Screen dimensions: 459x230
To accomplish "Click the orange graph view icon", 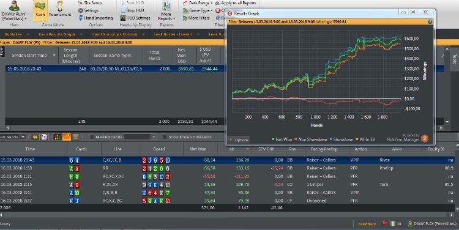I will 67,137.
